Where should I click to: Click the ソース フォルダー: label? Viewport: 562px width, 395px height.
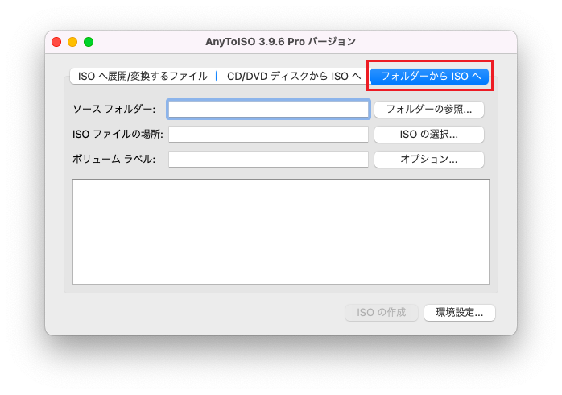click(x=114, y=109)
